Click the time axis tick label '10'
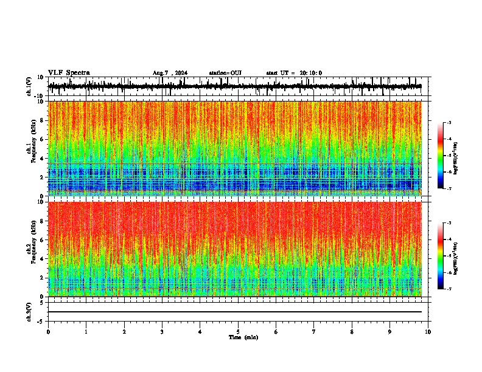This screenshot has height=372, width=482. 428,332
